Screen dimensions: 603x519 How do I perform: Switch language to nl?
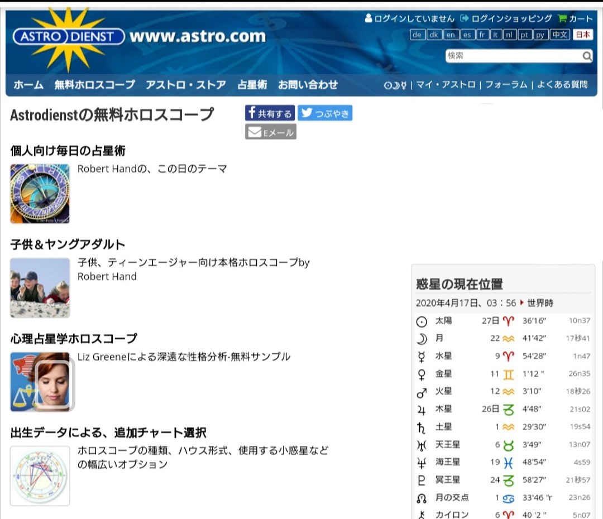[x=509, y=35]
